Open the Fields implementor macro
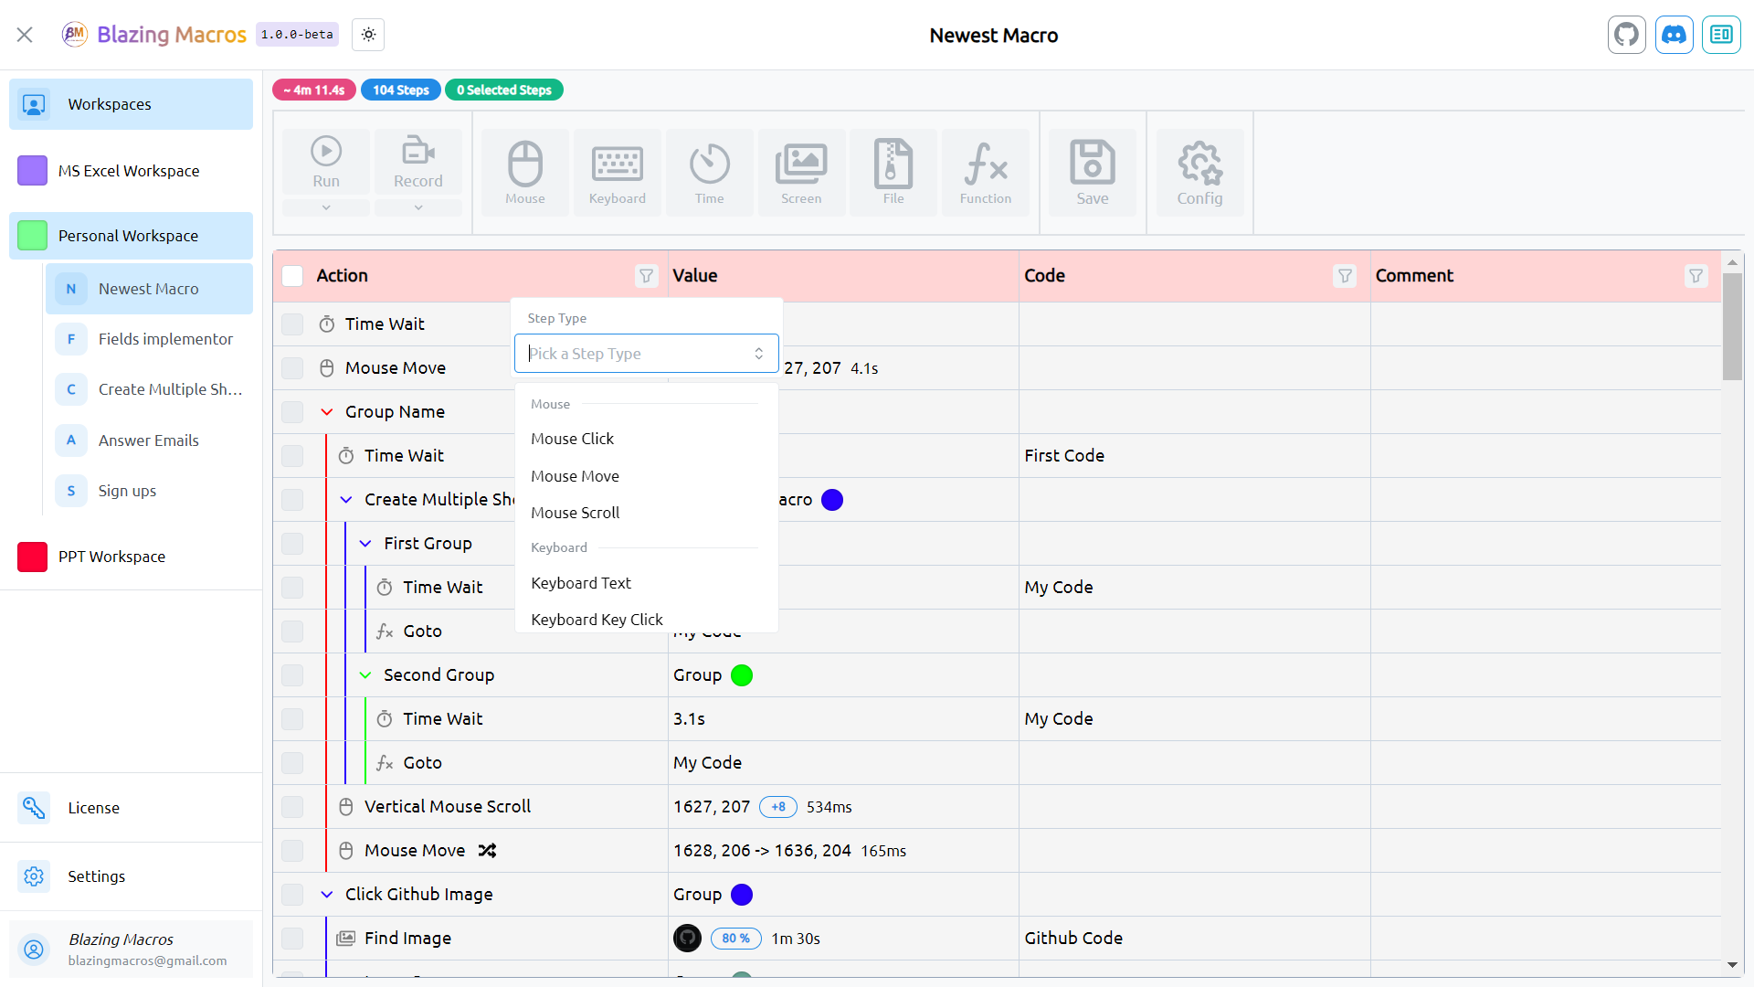 point(149,339)
